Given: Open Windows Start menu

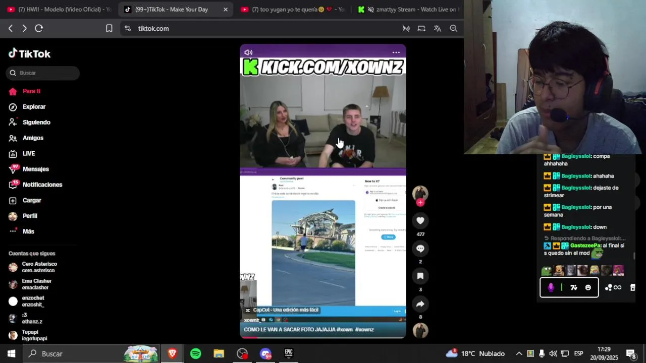Looking at the screenshot, I should coord(11,354).
